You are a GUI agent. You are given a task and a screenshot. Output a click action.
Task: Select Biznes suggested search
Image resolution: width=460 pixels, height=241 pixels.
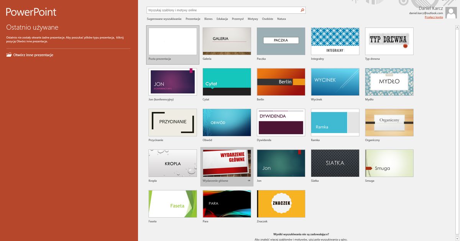(208, 18)
